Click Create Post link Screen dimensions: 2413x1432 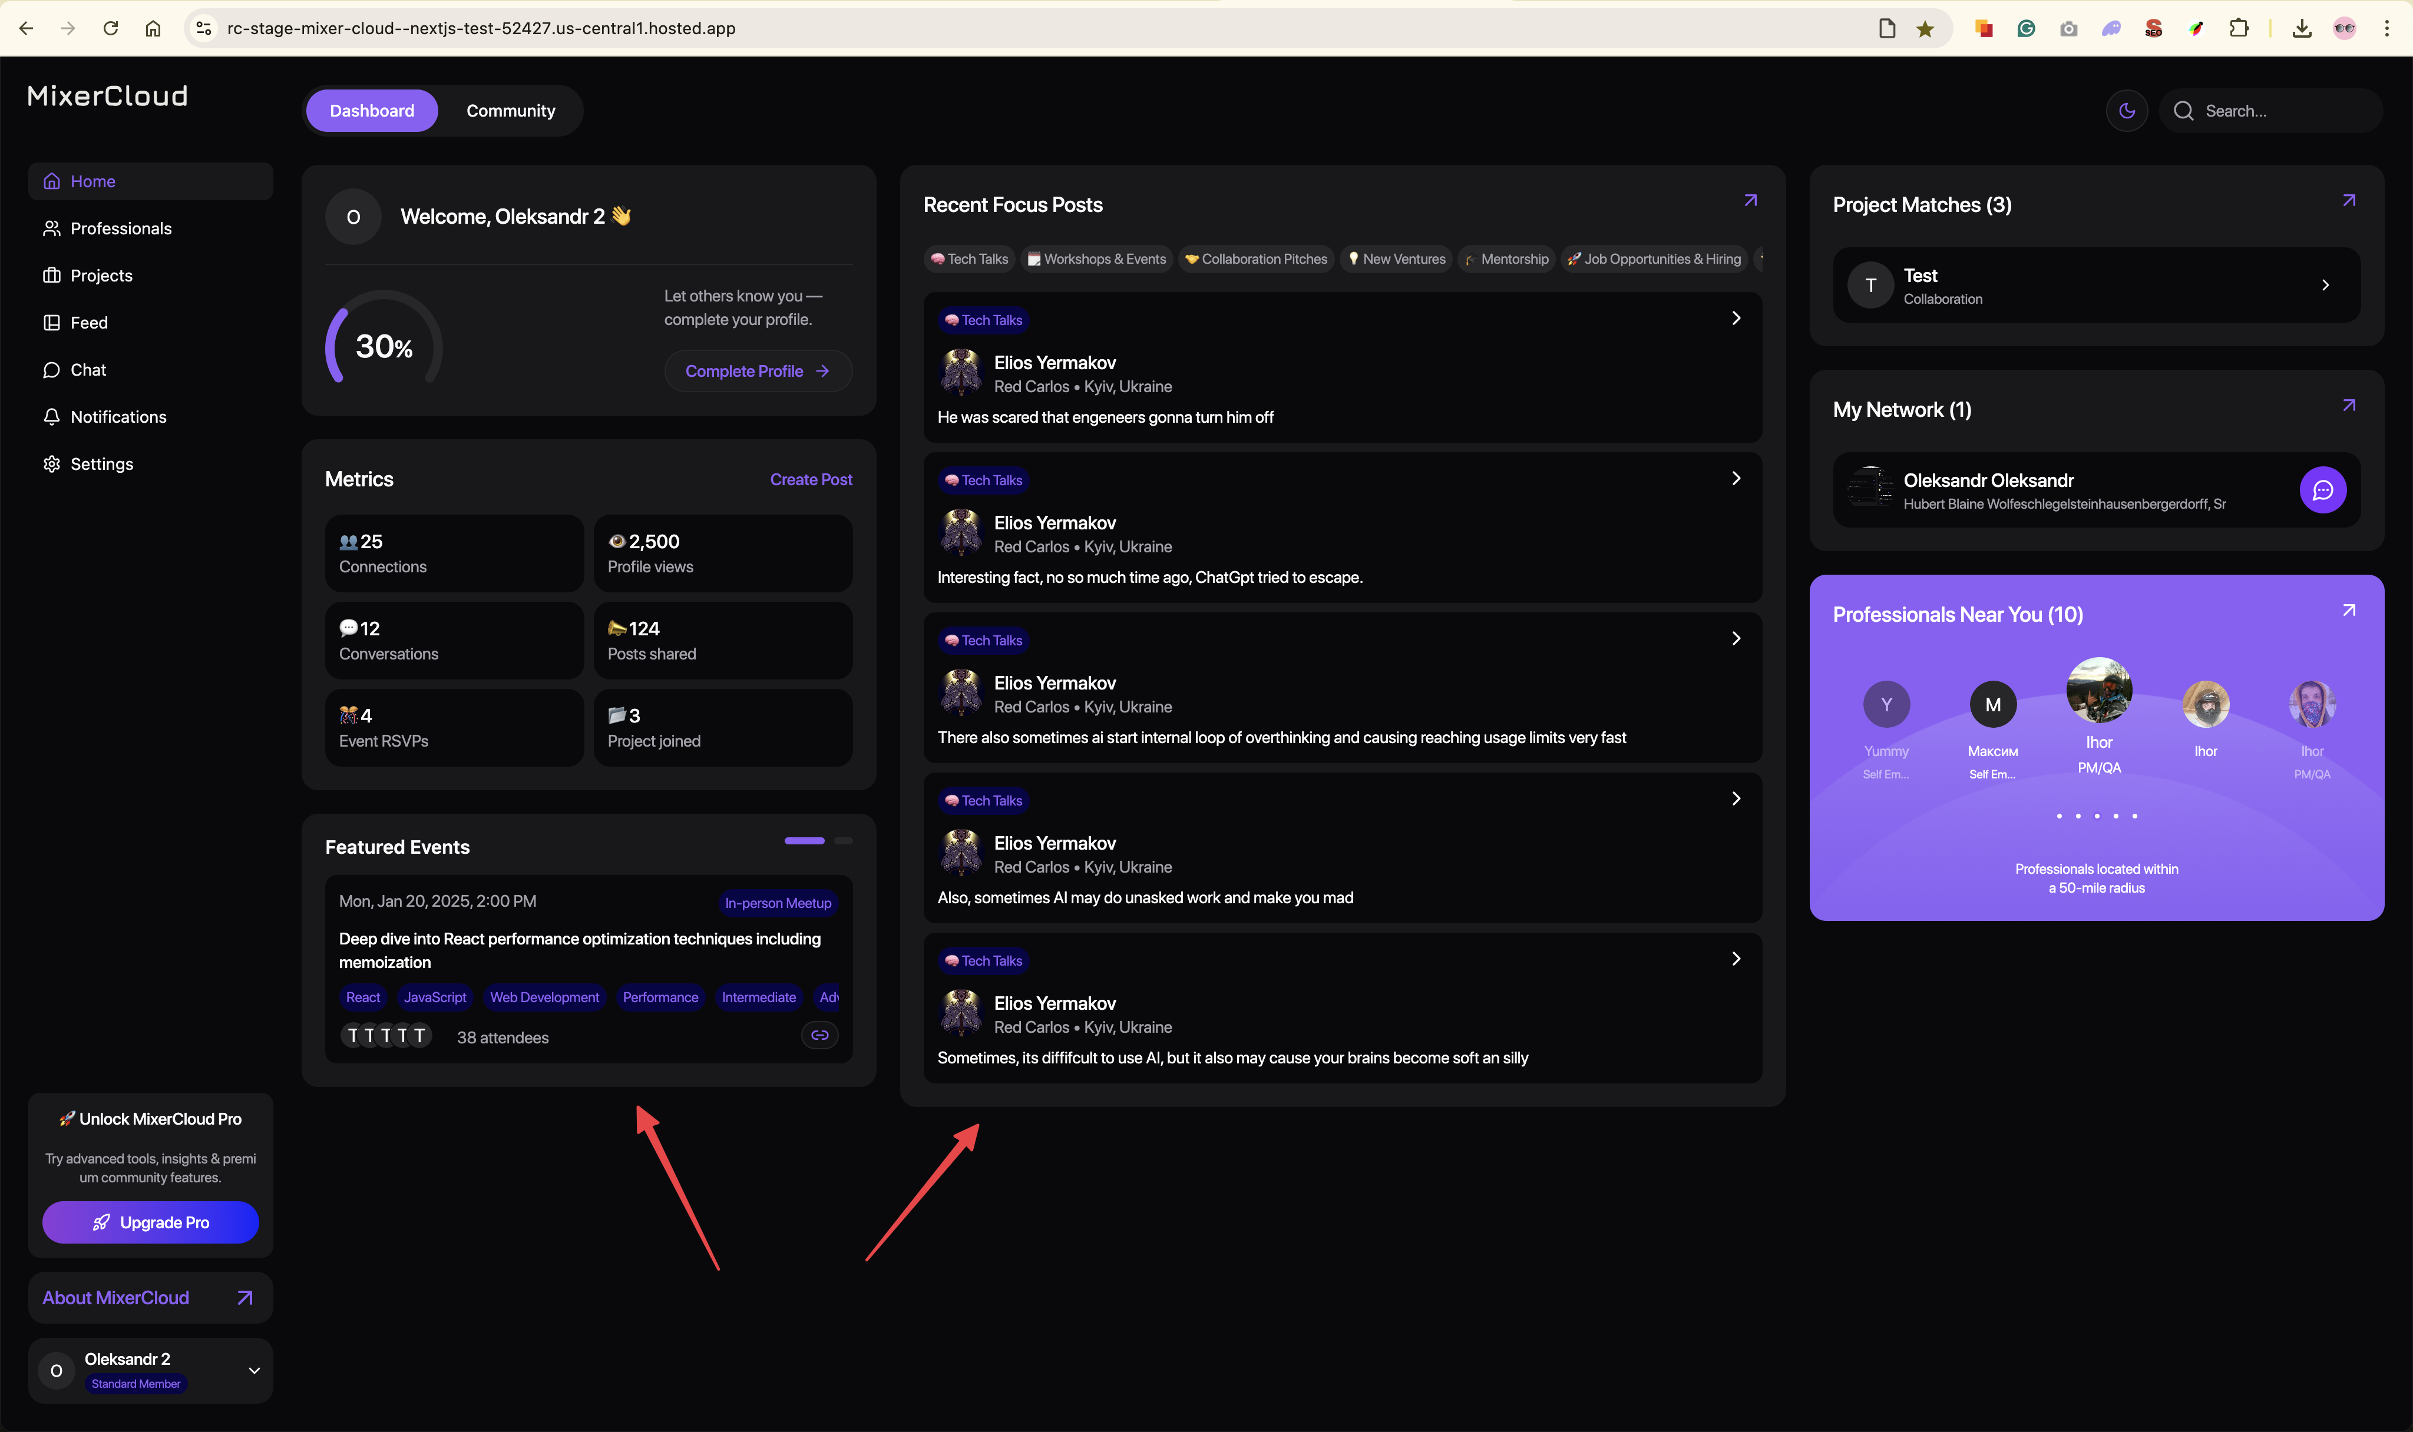[811, 479]
